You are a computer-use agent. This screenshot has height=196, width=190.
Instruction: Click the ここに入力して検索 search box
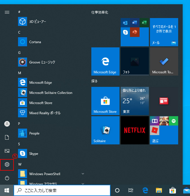tap(62, 190)
